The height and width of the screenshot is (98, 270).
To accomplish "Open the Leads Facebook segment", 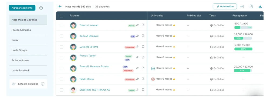I will click(x=28, y=71).
